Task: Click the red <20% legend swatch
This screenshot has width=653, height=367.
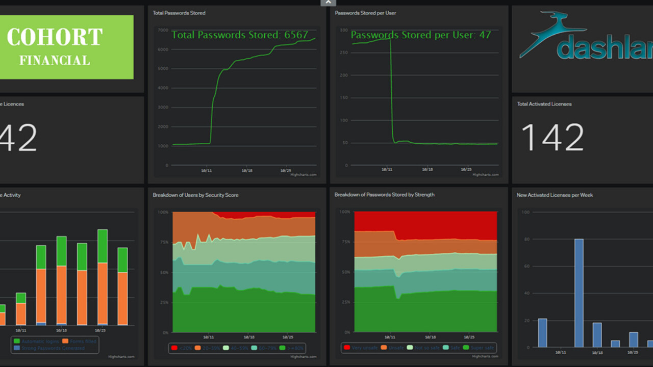Action: pyautogui.click(x=175, y=348)
